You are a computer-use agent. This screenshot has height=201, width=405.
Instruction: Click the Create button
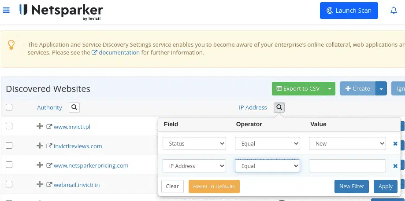click(358, 89)
